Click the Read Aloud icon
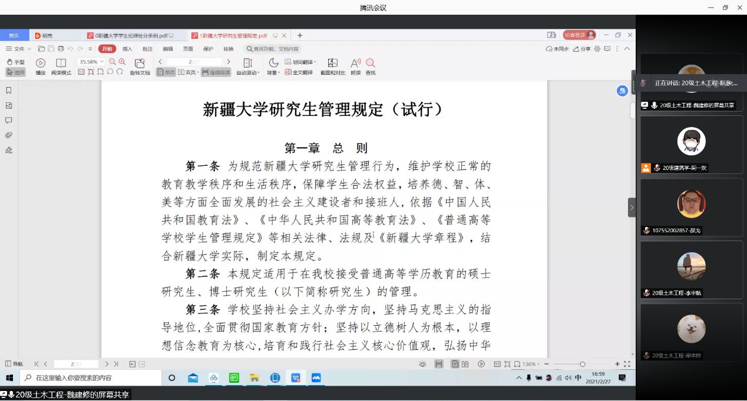 point(355,63)
